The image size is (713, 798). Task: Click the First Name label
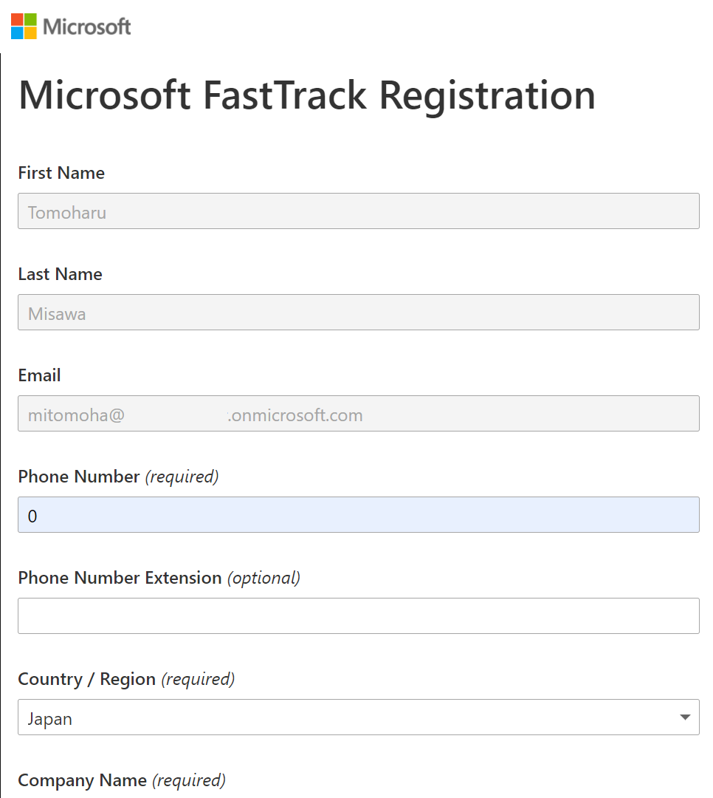[x=61, y=173]
